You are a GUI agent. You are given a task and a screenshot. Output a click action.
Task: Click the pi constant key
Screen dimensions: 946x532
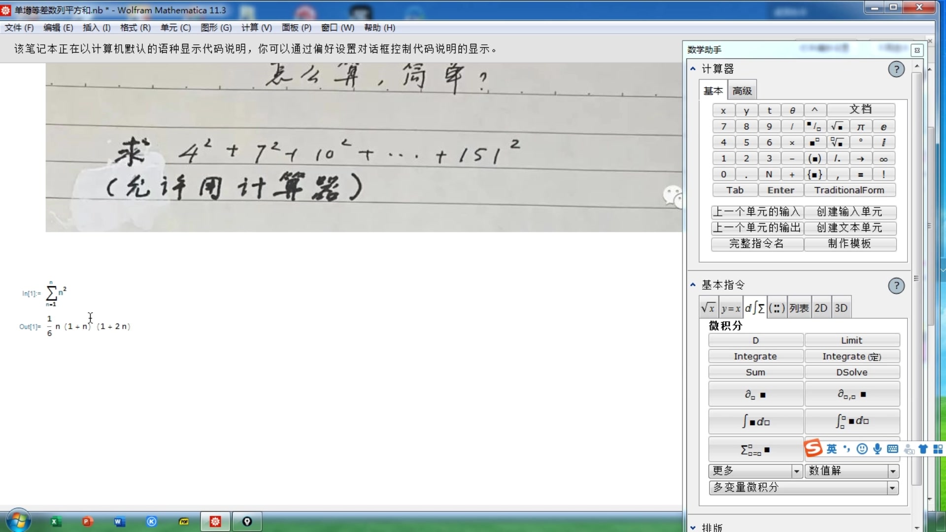coord(860,127)
